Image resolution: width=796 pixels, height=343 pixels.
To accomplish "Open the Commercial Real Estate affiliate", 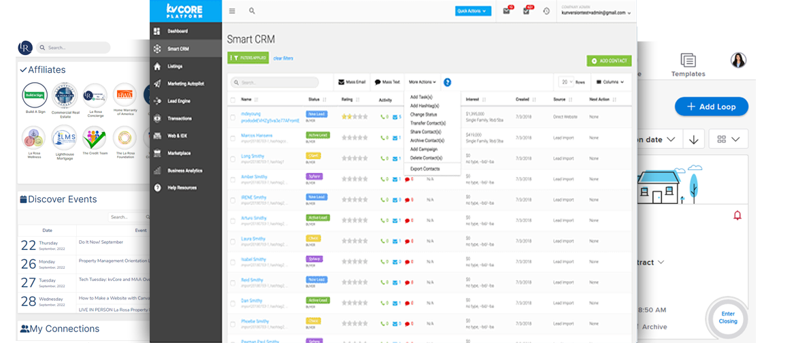I will [65, 95].
